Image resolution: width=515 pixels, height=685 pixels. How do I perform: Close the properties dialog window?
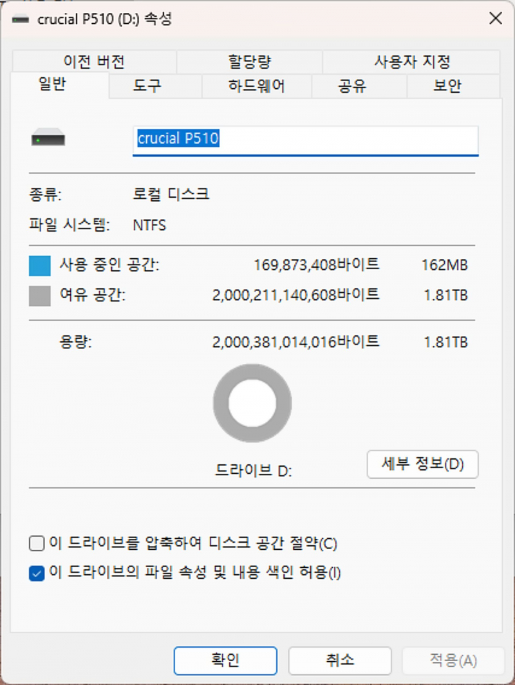pos(495,19)
